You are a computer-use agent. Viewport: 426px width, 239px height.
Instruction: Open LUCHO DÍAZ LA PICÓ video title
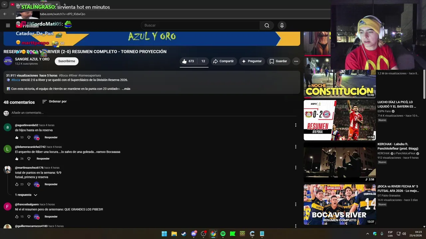click(x=397, y=104)
